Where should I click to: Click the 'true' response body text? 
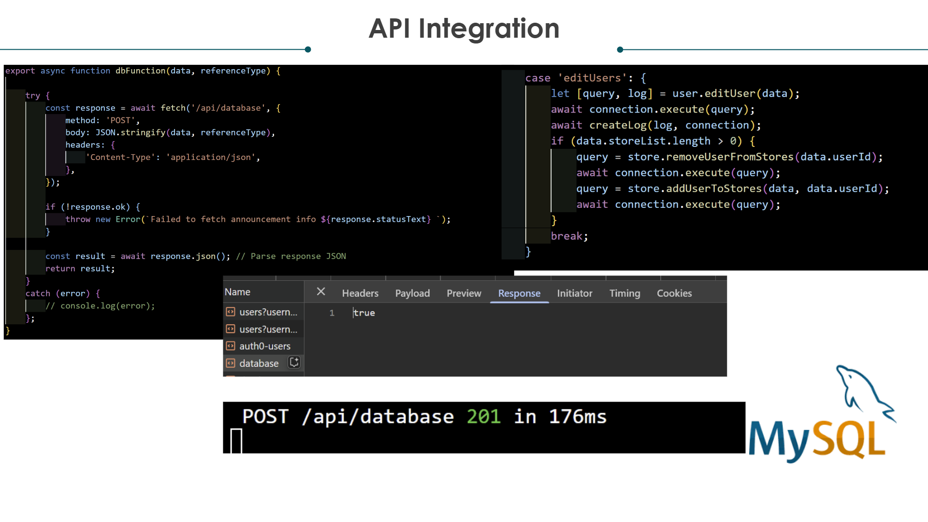[364, 313]
